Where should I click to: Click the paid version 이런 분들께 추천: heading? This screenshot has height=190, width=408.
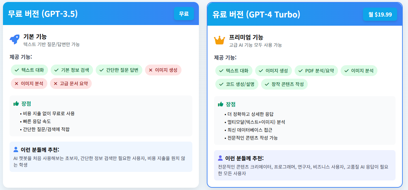pyautogui.click(x=244, y=158)
